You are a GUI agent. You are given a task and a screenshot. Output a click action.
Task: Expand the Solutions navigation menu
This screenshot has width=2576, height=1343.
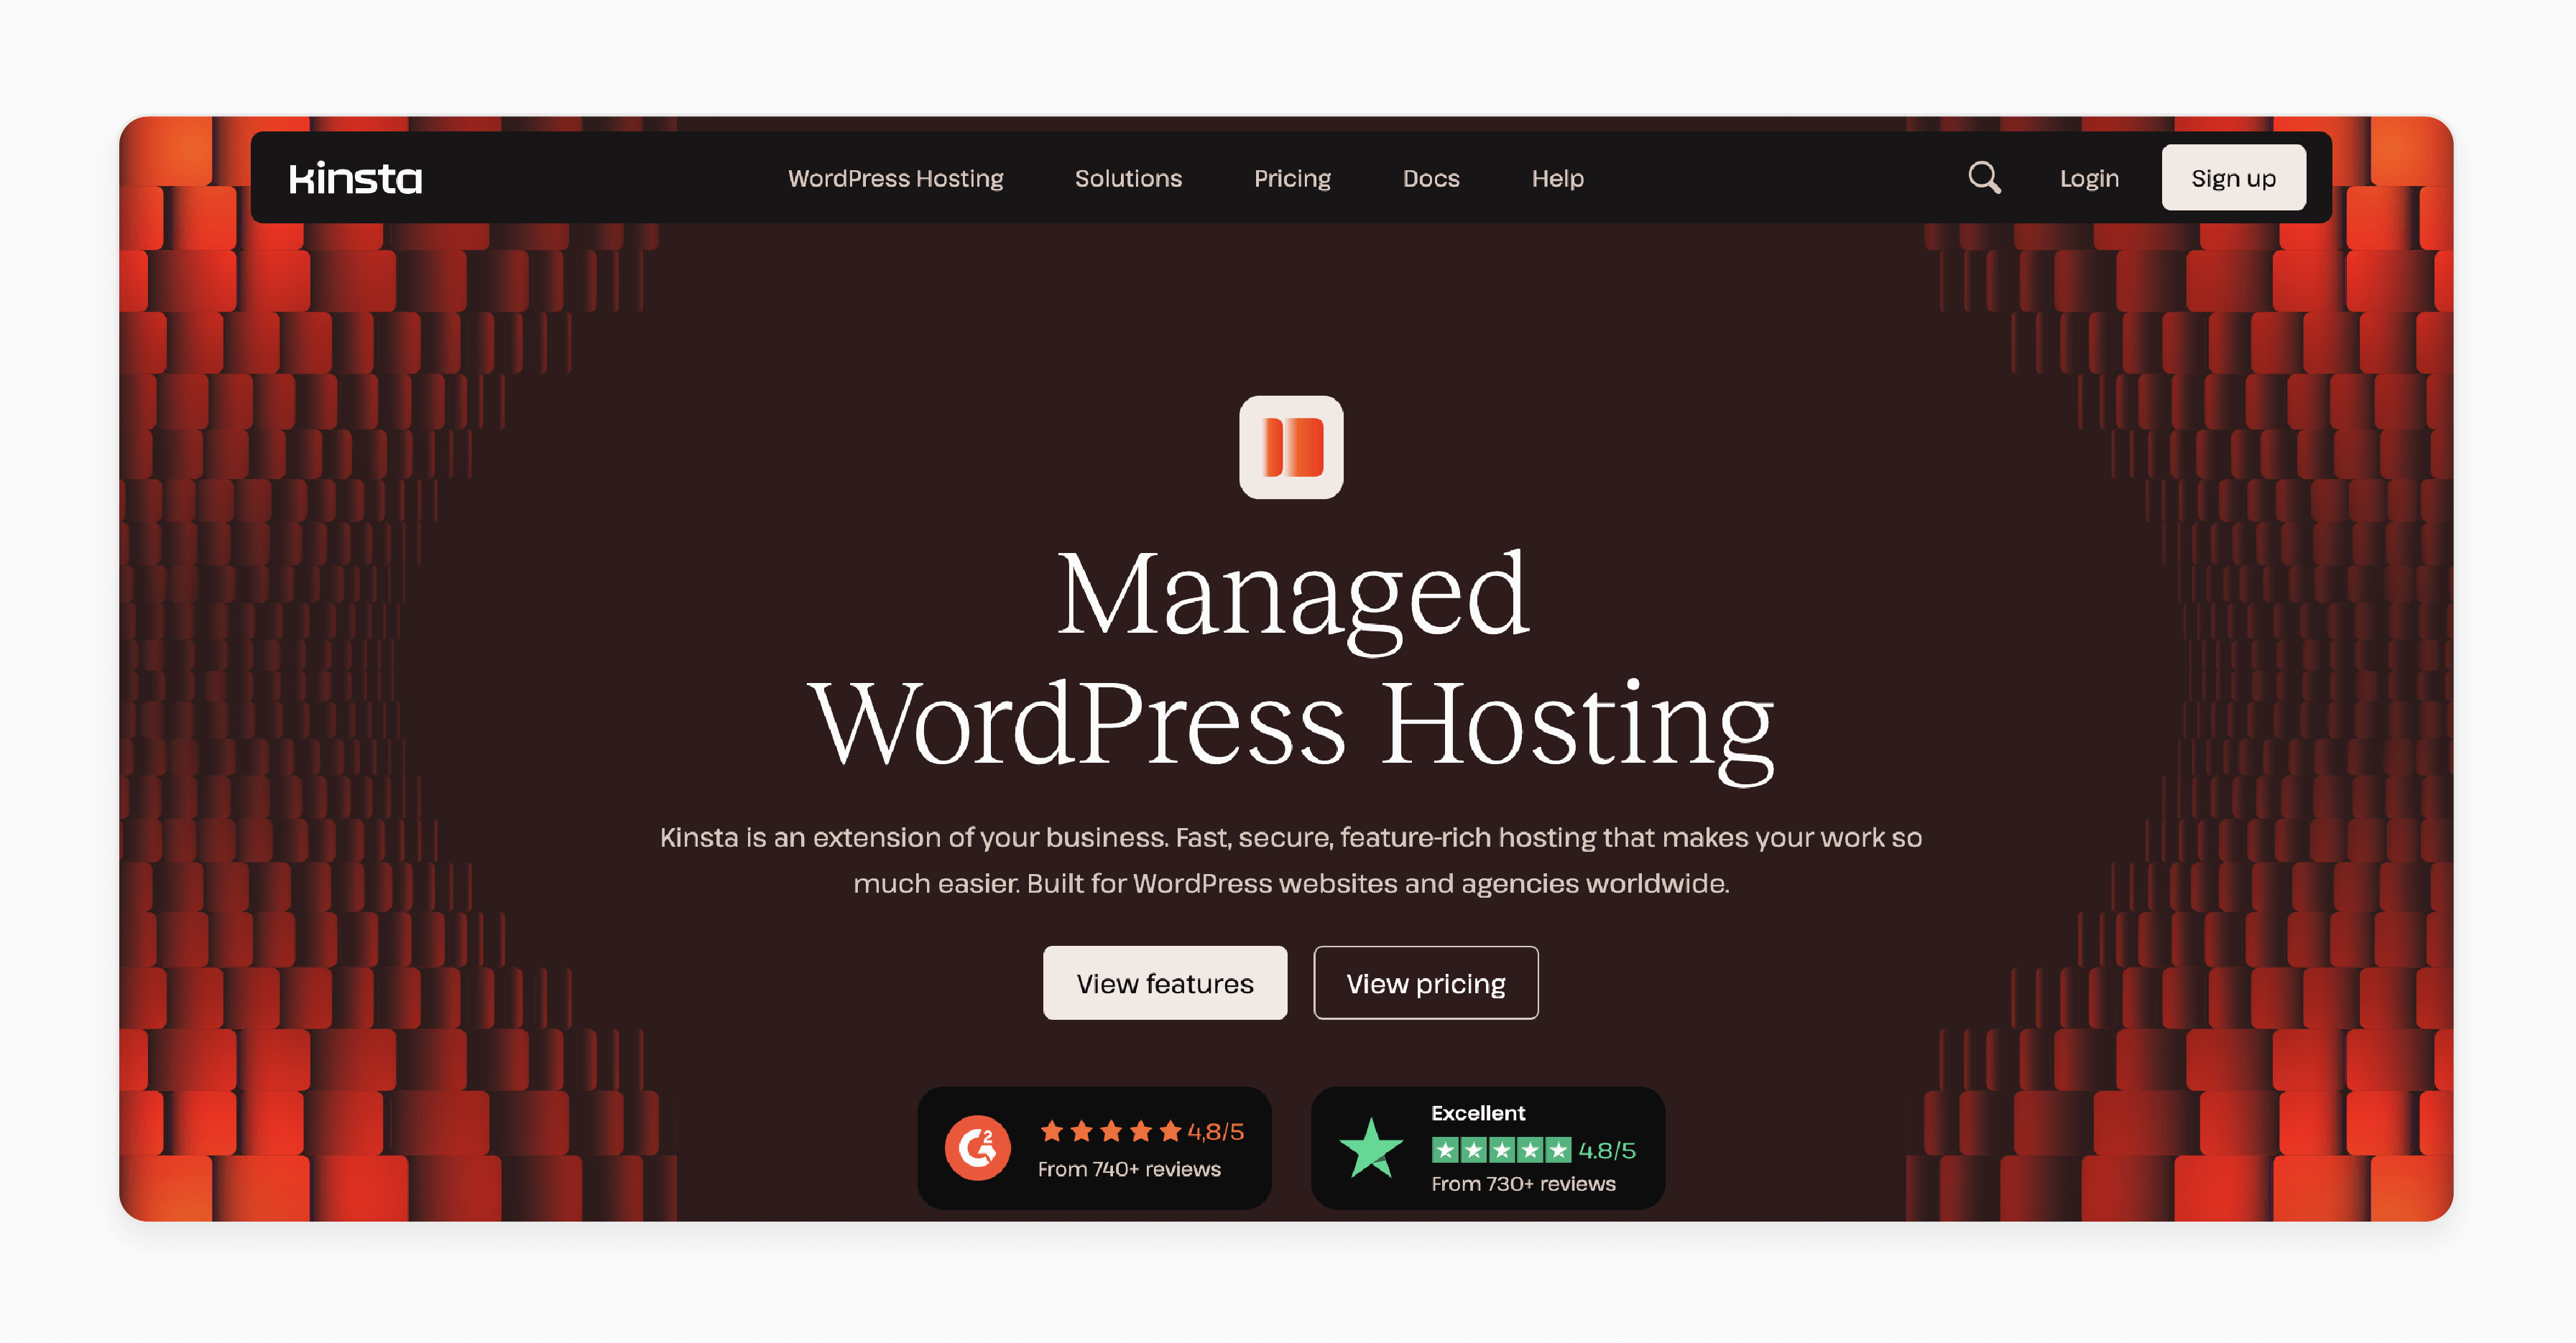[1128, 177]
